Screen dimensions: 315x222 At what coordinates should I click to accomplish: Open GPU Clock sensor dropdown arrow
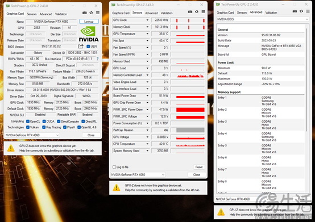coord(147,20)
